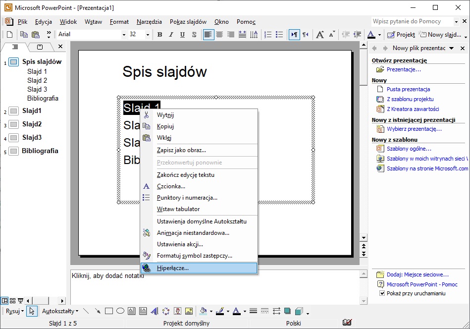Open the Pusta prezentacja link
470x329 pixels.
(408, 89)
